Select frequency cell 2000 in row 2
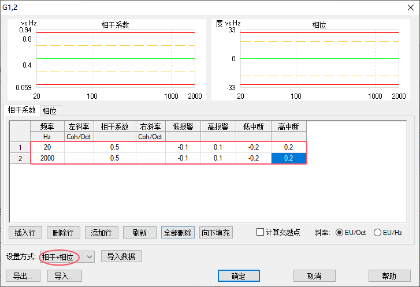The width and height of the screenshot is (420, 287). click(47, 158)
